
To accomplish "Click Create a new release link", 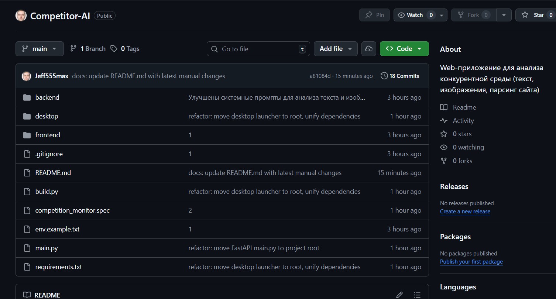I will (x=465, y=212).
